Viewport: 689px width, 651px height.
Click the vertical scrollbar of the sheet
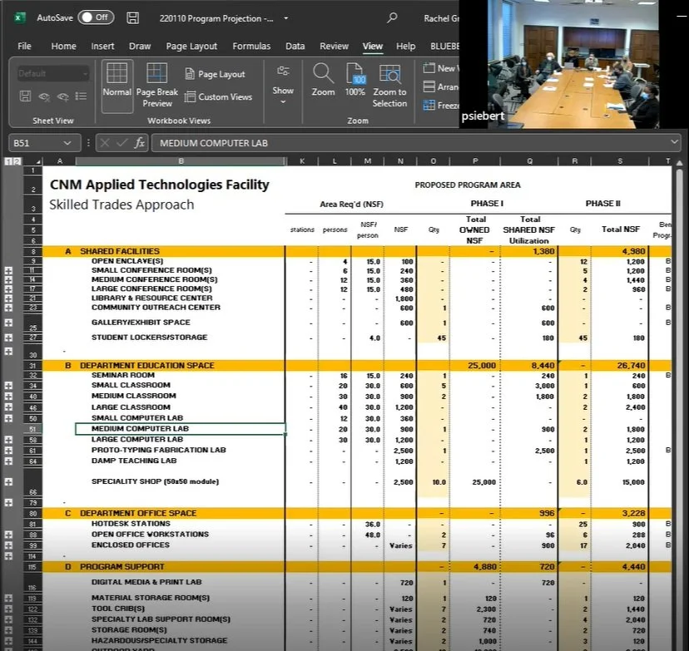coord(679,404)
